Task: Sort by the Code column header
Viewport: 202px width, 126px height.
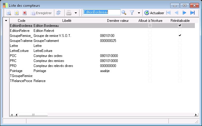Action: pos(22,21)
